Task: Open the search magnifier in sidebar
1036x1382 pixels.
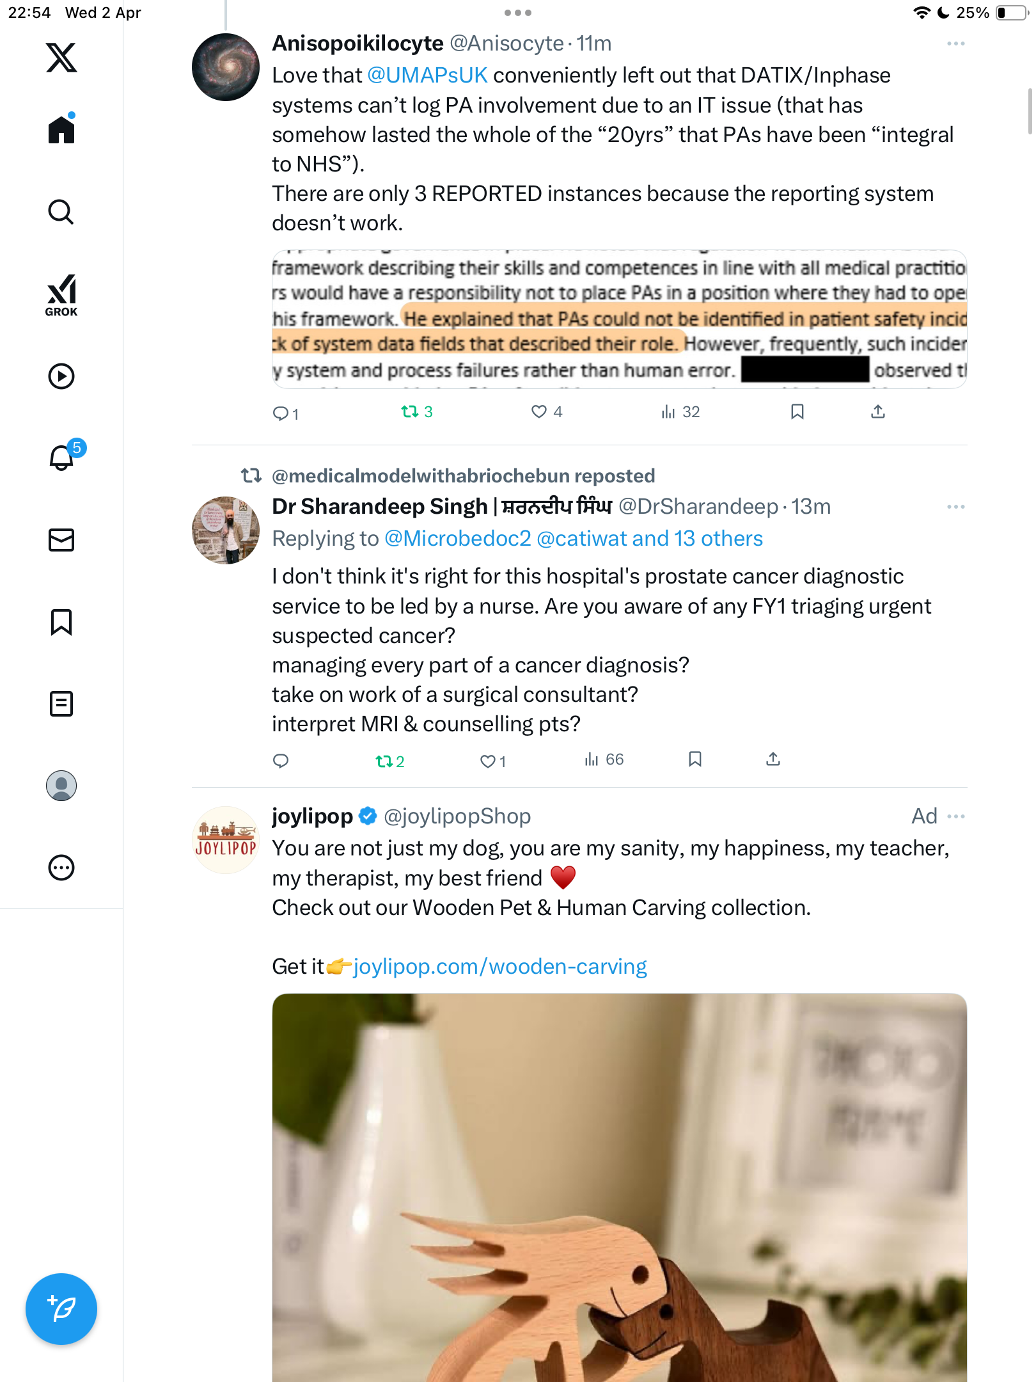Action: point(61,212)
